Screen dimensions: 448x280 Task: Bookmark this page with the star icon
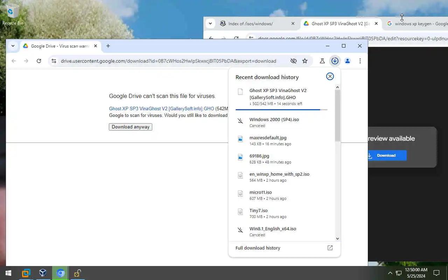point(305,61)
